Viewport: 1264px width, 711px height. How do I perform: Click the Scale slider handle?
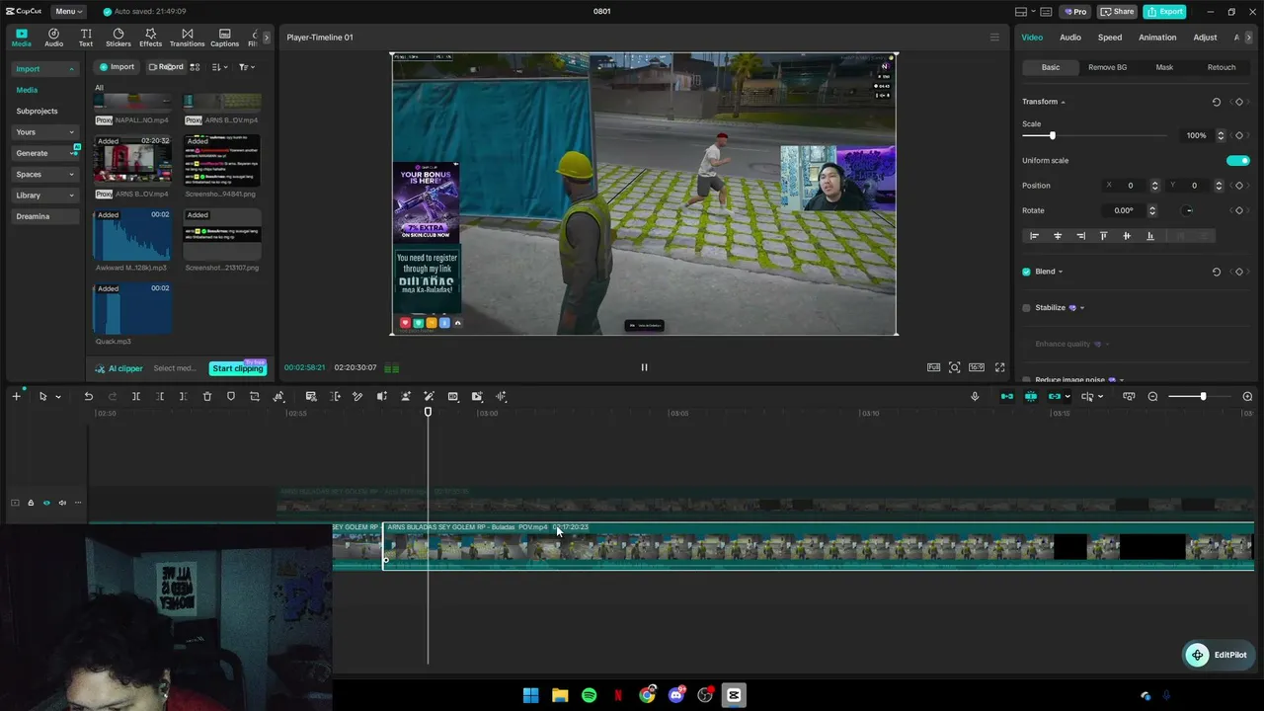coord(1052,135)
